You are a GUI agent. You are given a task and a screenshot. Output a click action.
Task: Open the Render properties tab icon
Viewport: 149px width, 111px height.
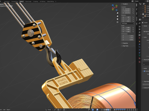[139, 27]
